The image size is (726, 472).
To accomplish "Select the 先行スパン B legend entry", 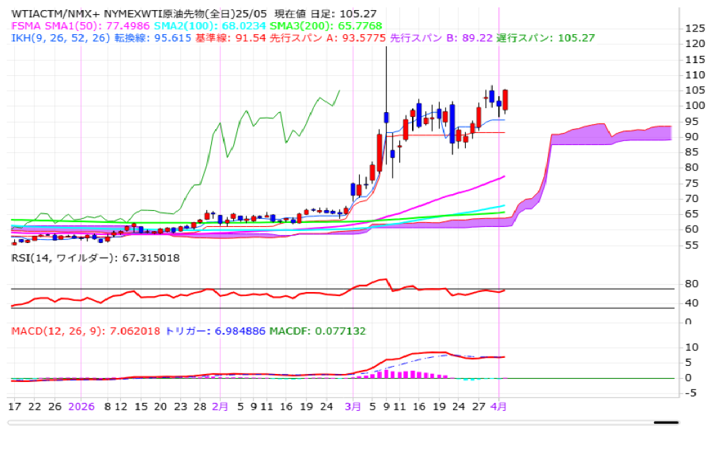I will coord(442,38).
